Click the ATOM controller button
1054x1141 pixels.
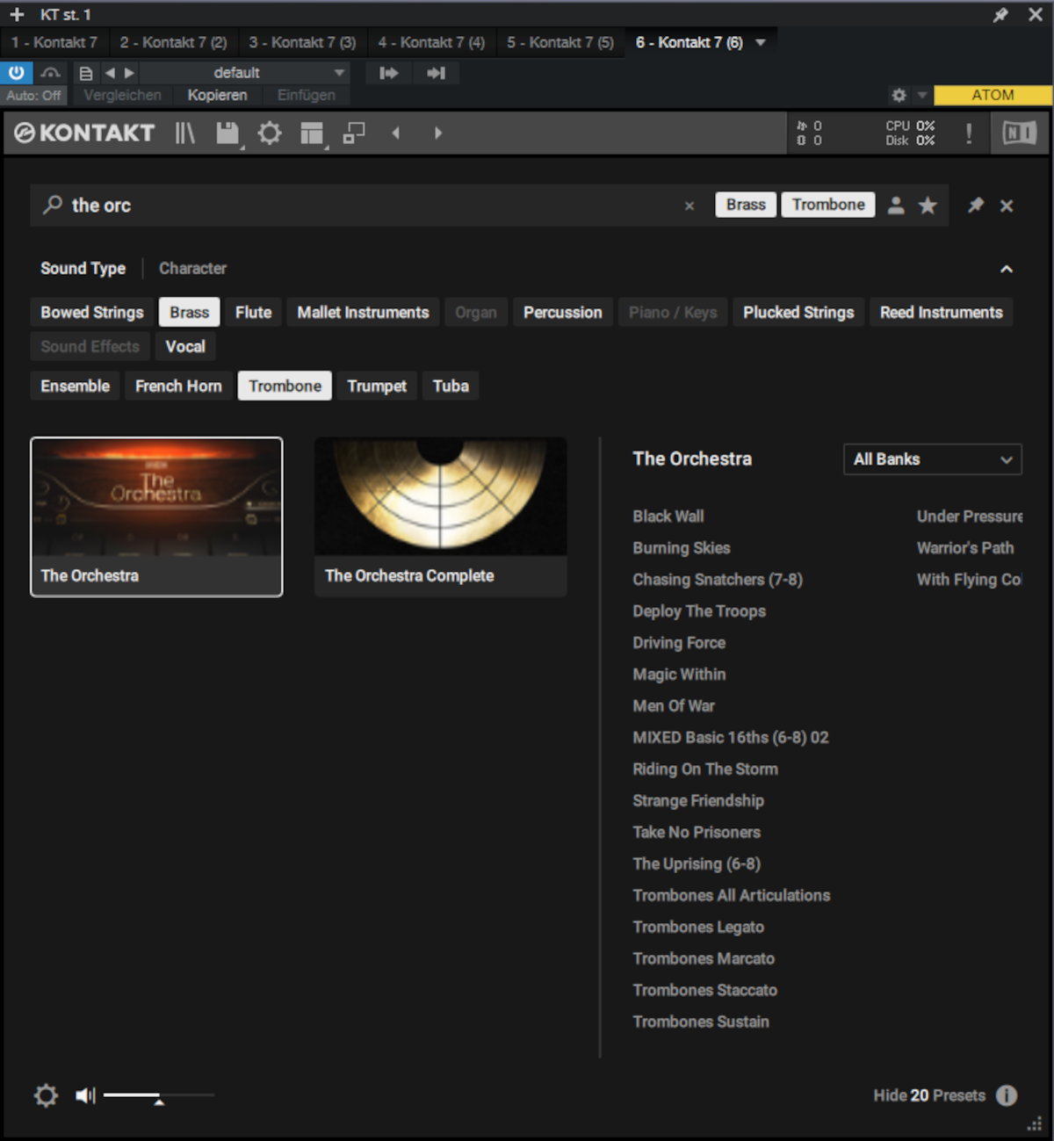pyautogui.click(x=993, y=95)
